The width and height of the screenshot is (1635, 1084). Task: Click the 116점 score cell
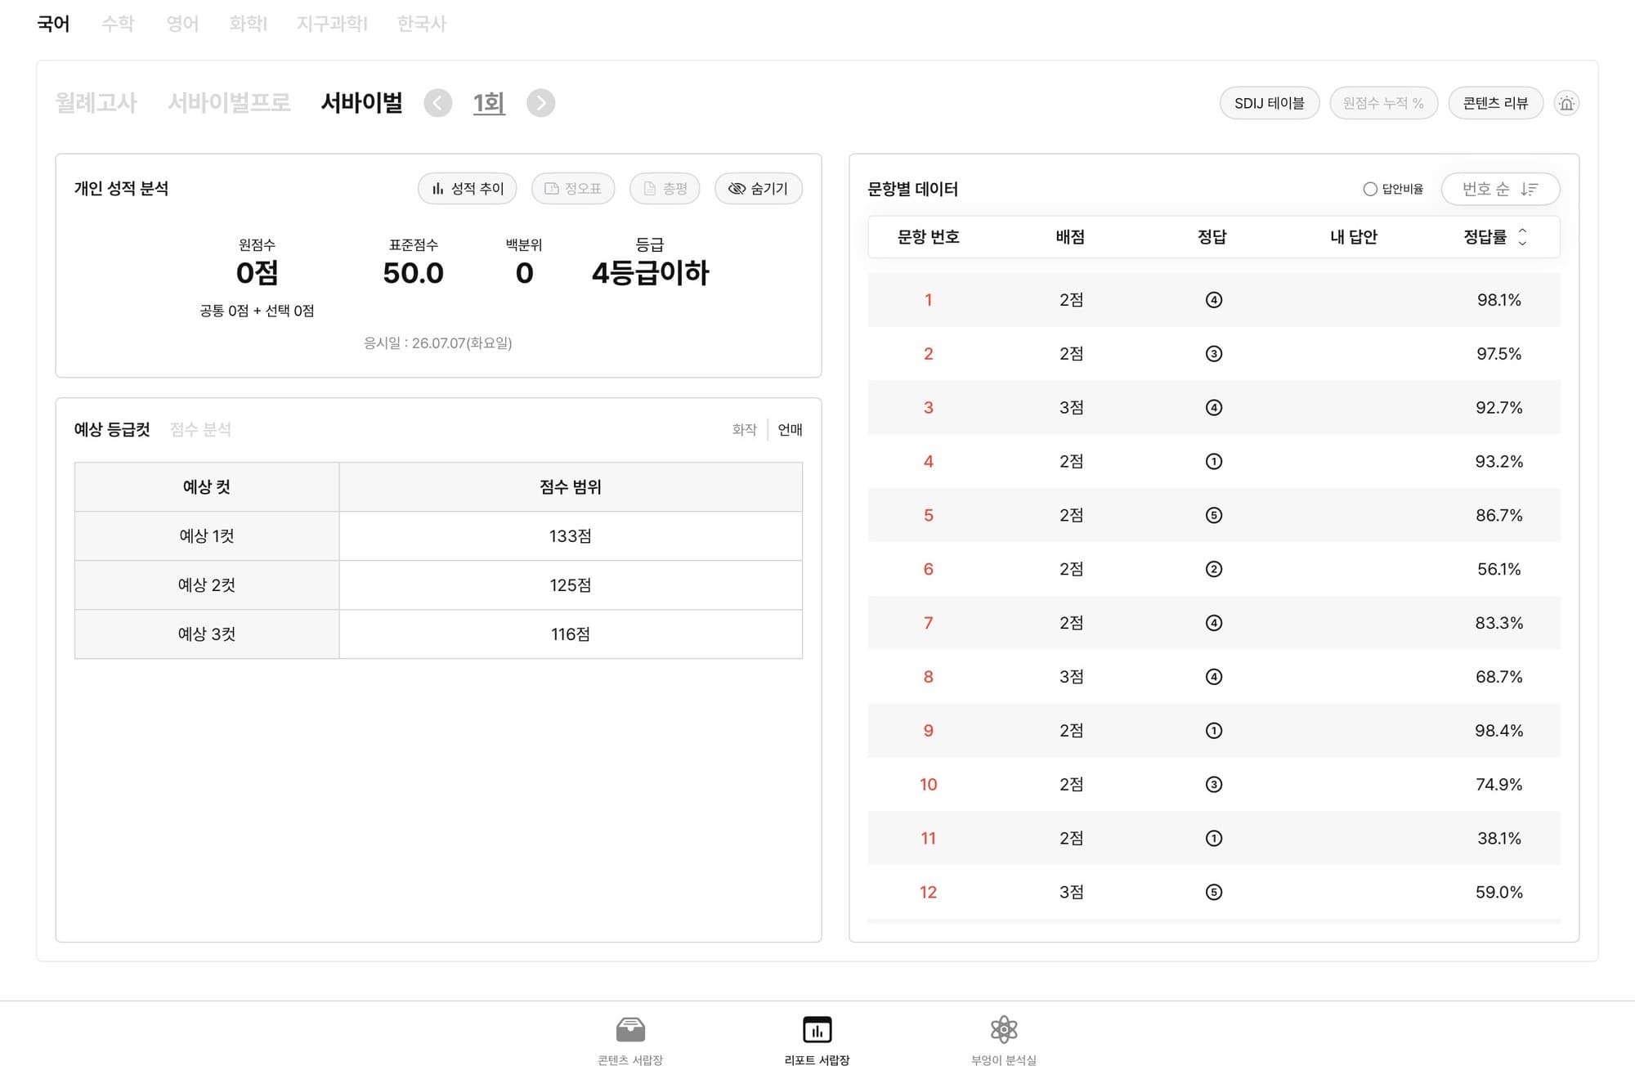coord(571,634)
